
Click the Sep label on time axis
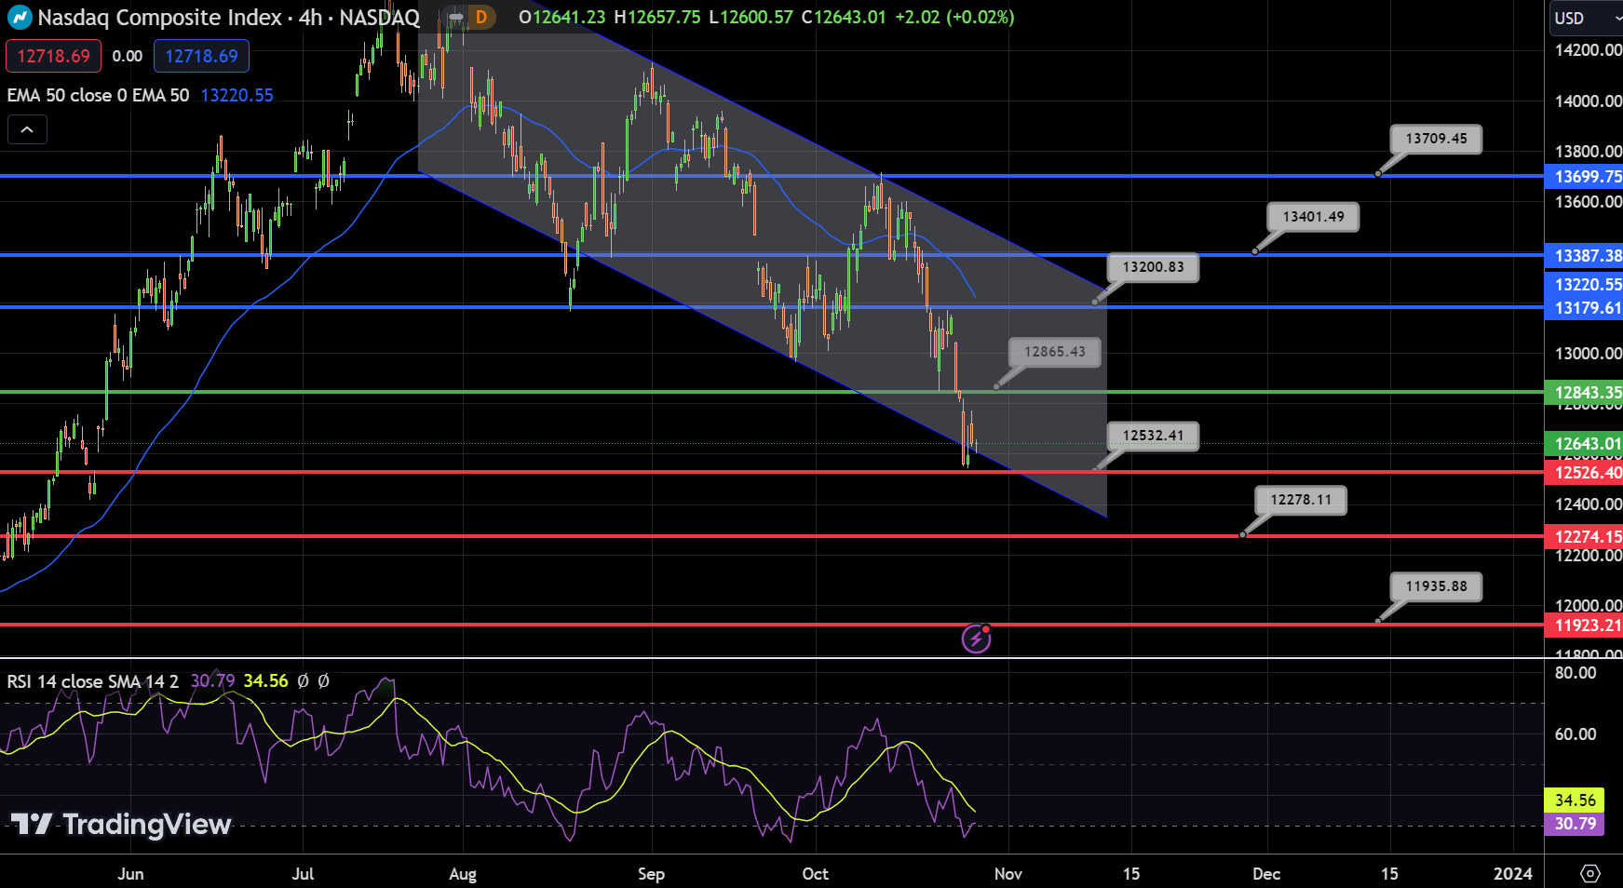[x=651, y=873]
